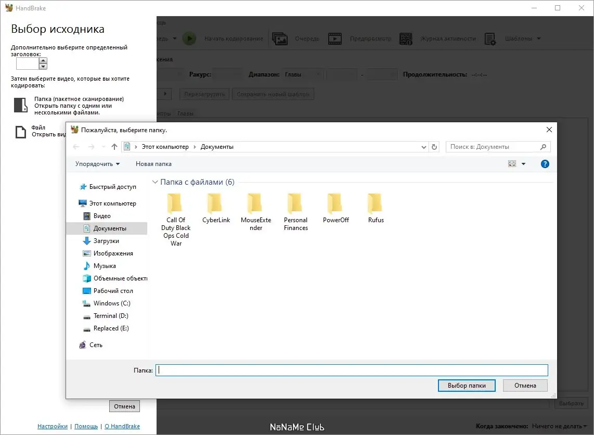Open the Preview filmstrip icon in HandBrake
This screenshot has width=594, height=435.
click(335, 39)
